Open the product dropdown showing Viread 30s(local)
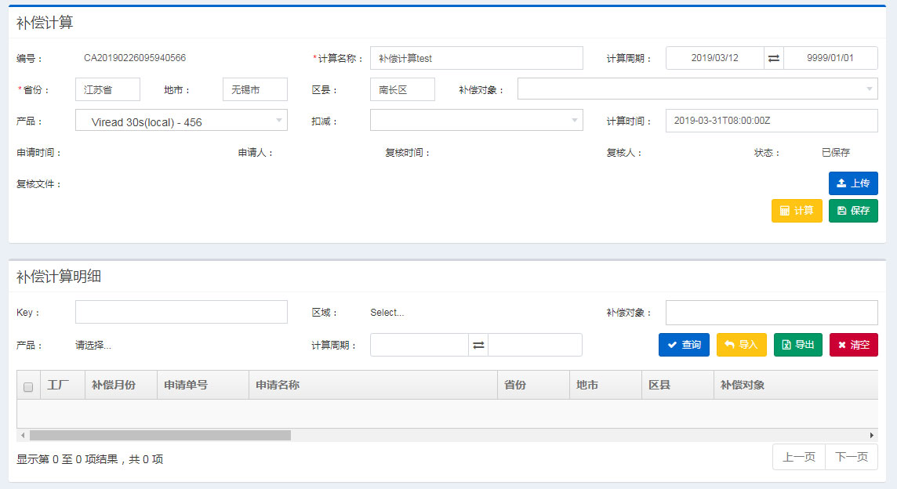 point(181,121)
